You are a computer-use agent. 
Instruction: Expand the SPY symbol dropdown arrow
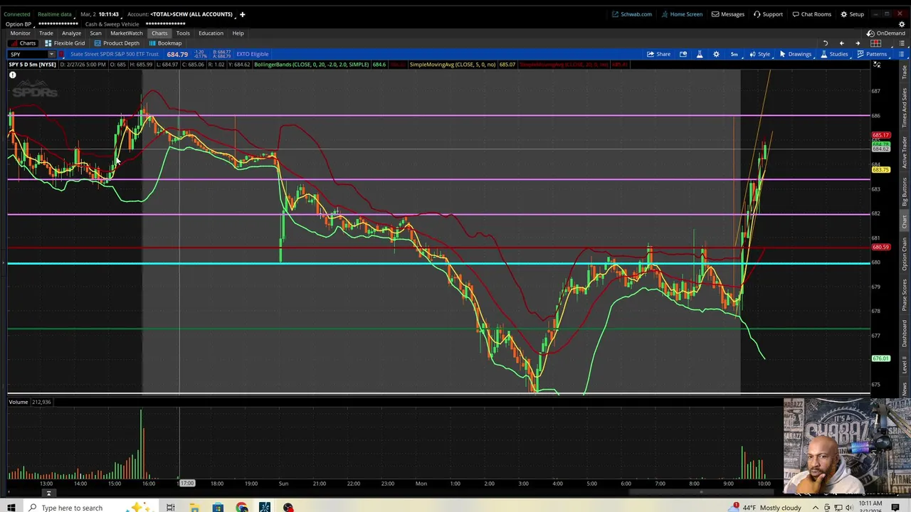pyautogui.click(x=51, y=54)
